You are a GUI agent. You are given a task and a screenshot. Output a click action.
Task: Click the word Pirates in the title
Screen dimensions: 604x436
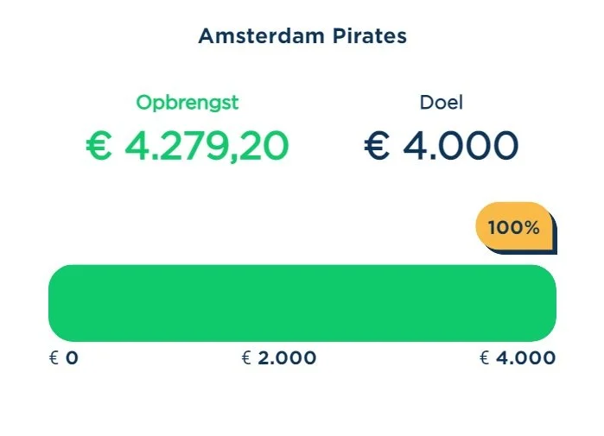pyautogui.click(x=370, y=36)
